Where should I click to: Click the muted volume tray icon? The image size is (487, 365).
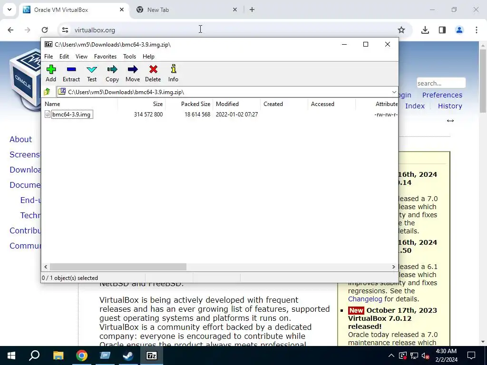click(x=426, y=355)
